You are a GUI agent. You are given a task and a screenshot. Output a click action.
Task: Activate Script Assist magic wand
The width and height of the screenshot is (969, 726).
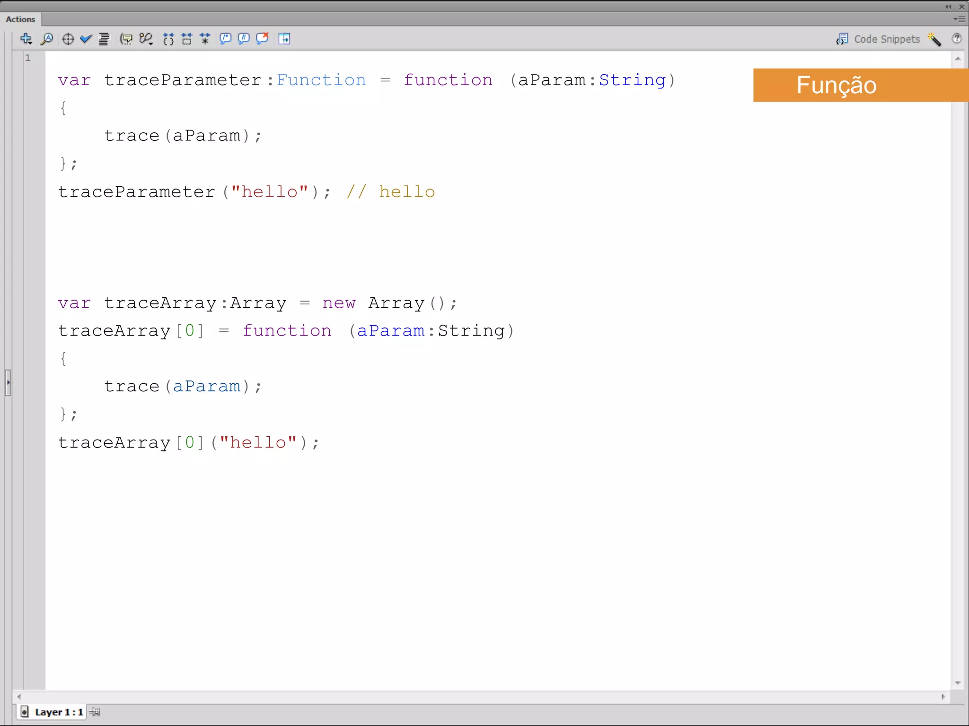[x=934, y=39]
